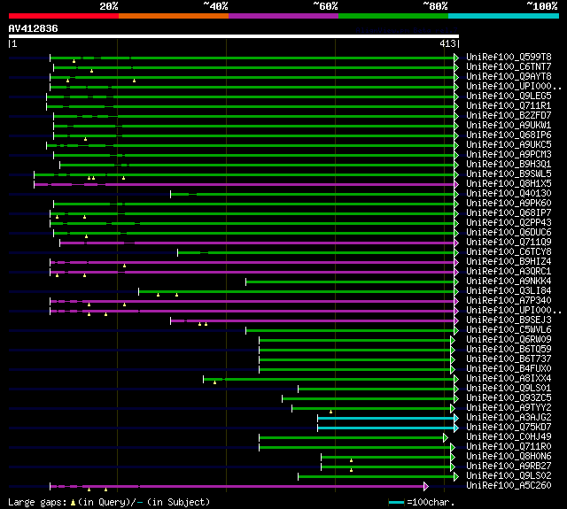Click the cyan alignment bar of A3AJG2
The width and height of the screenshot is (567, 509).
point(386,419)
